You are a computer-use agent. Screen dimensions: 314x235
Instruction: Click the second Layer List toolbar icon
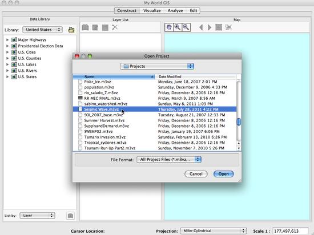coord(95,27)
